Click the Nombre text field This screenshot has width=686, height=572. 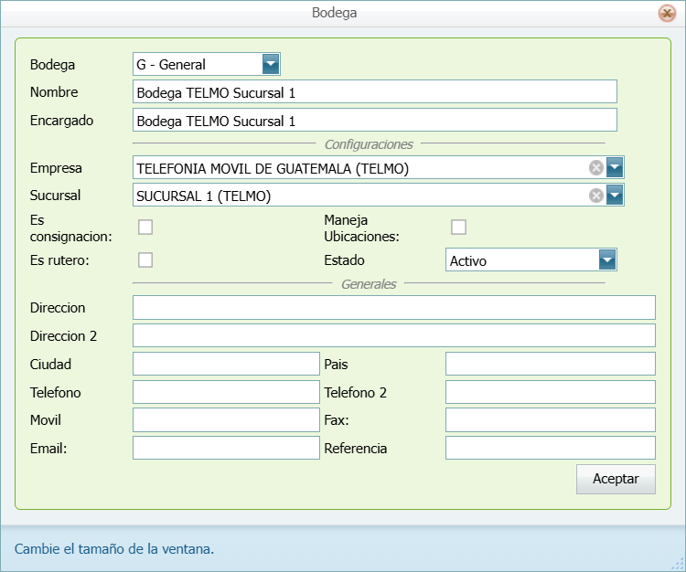click(374, 92)
